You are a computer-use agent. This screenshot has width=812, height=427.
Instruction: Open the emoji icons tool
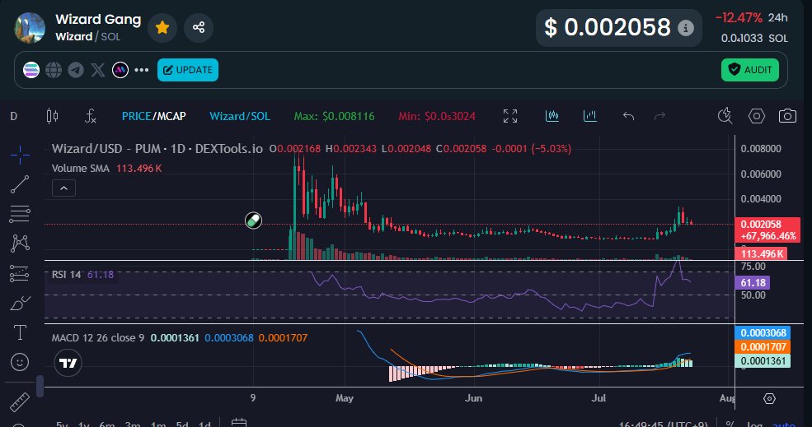(x=20, y=362)
